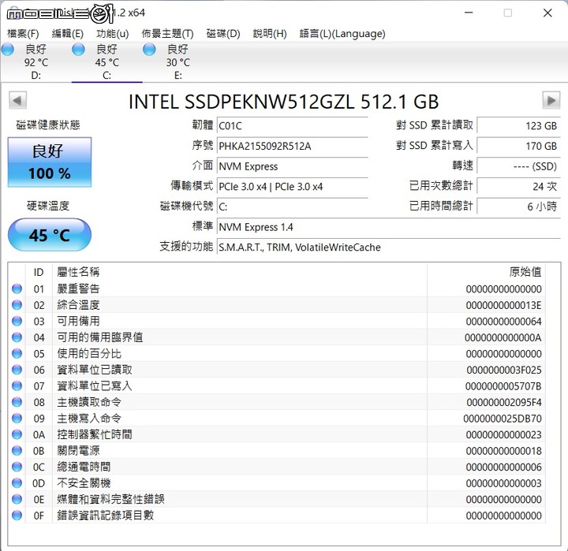
Task: Click the power on count value 24 次
Action: [x=518, y=187]
